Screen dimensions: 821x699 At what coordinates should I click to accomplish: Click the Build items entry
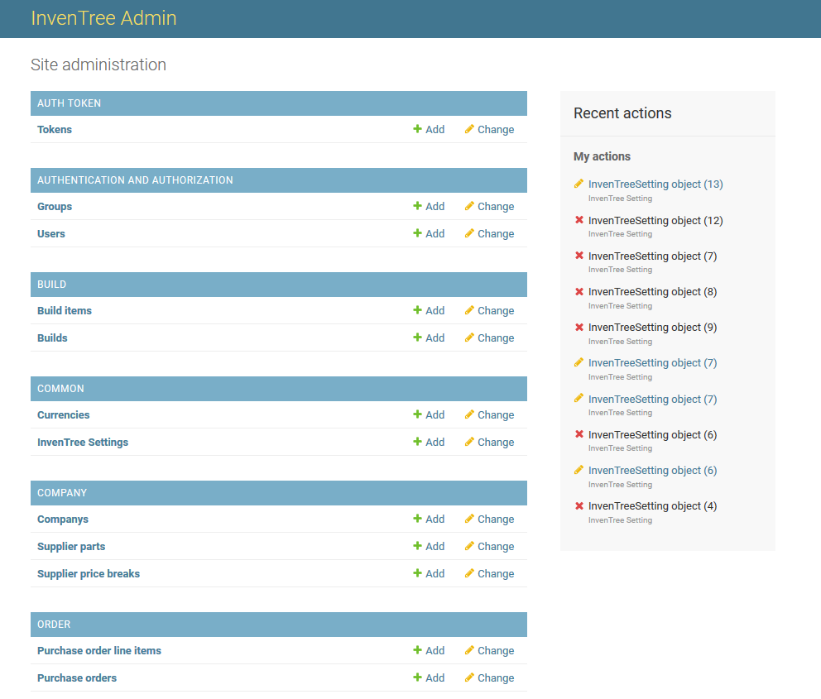pyautogui.click(x=64, y=310)
